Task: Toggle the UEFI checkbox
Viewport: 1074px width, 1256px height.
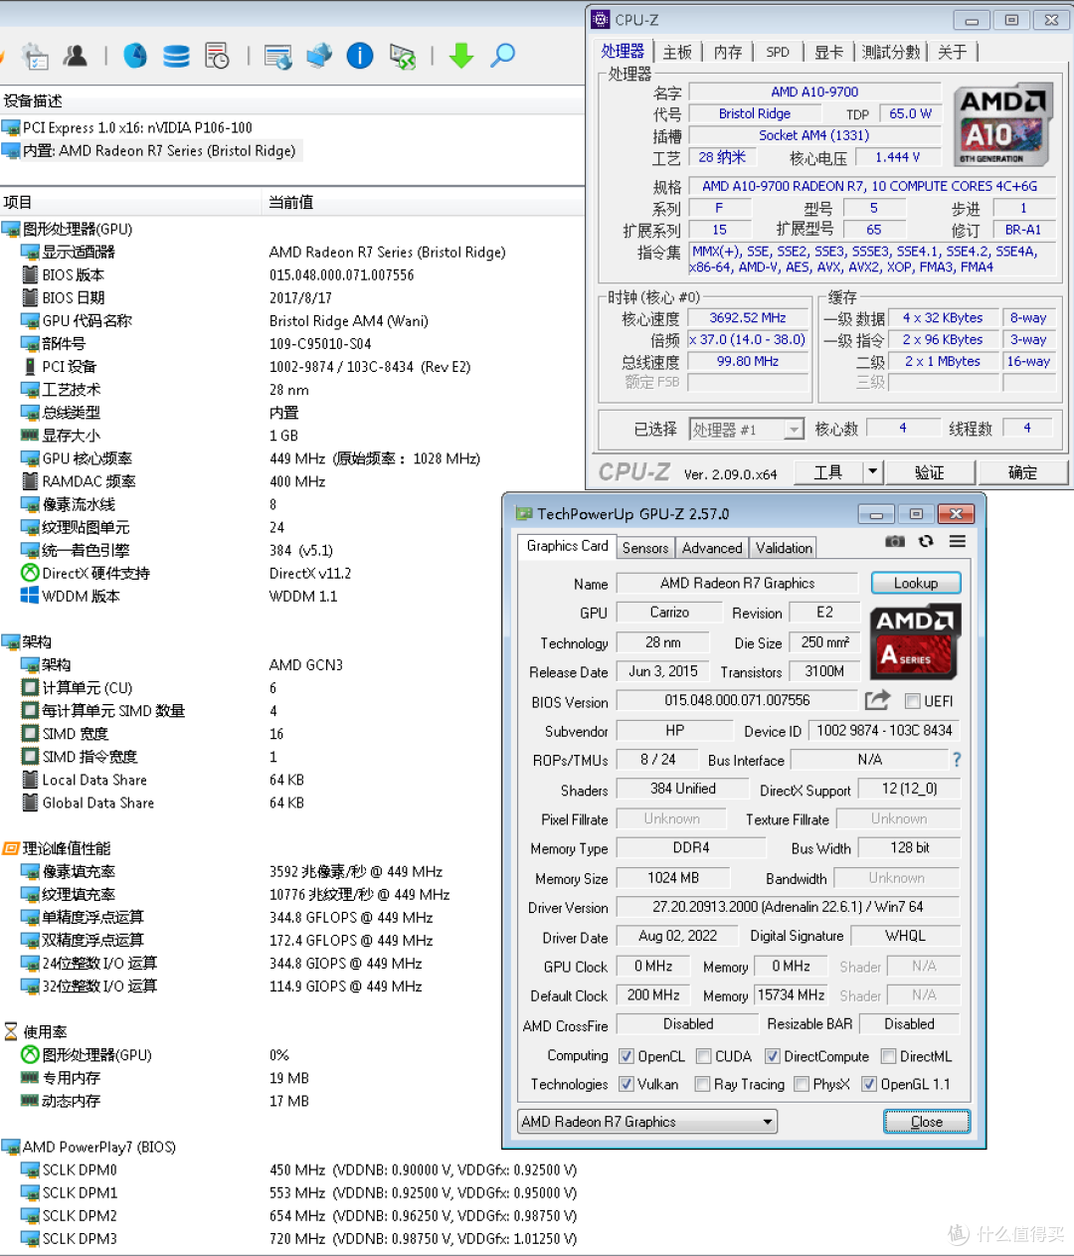Action: [x=912, y=701]
